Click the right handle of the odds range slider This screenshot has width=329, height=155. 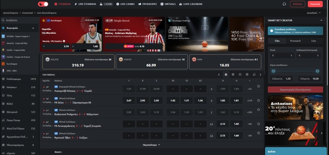coord(317,71)
